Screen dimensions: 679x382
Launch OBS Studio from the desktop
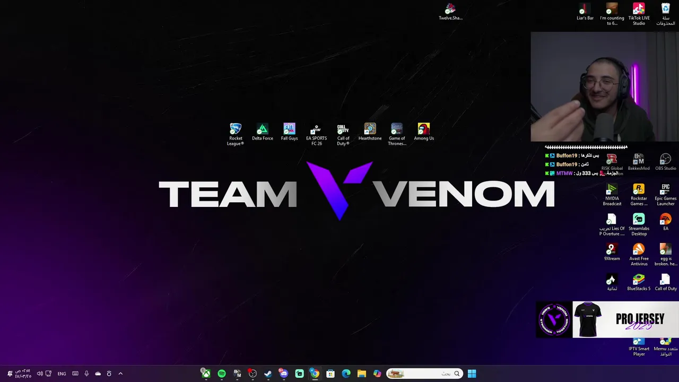666,162
